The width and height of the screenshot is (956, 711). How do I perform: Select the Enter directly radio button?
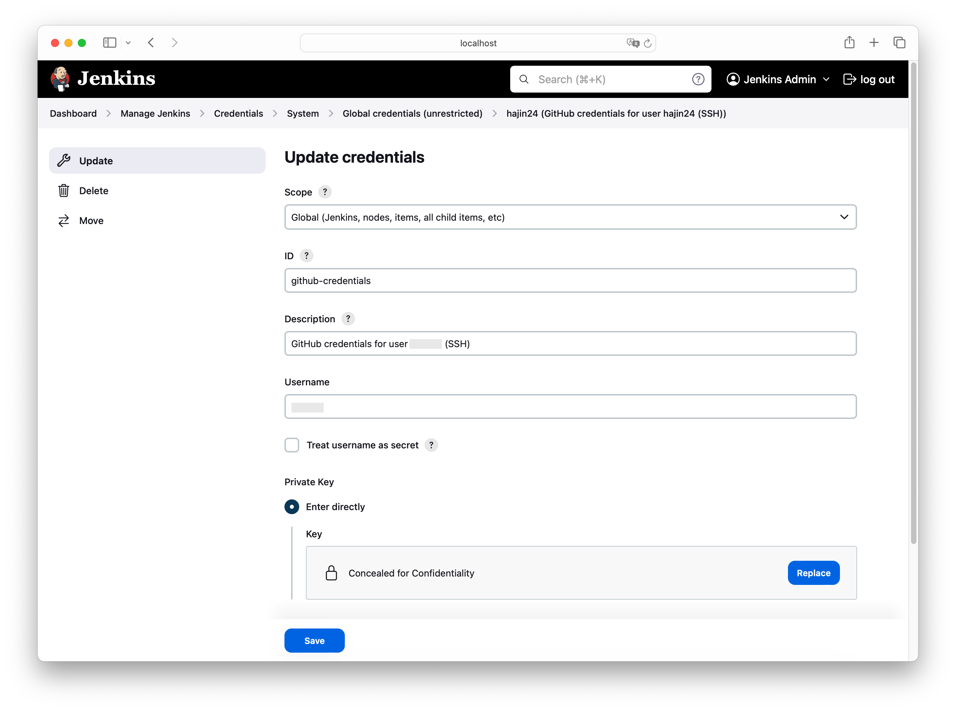point(292,506)
